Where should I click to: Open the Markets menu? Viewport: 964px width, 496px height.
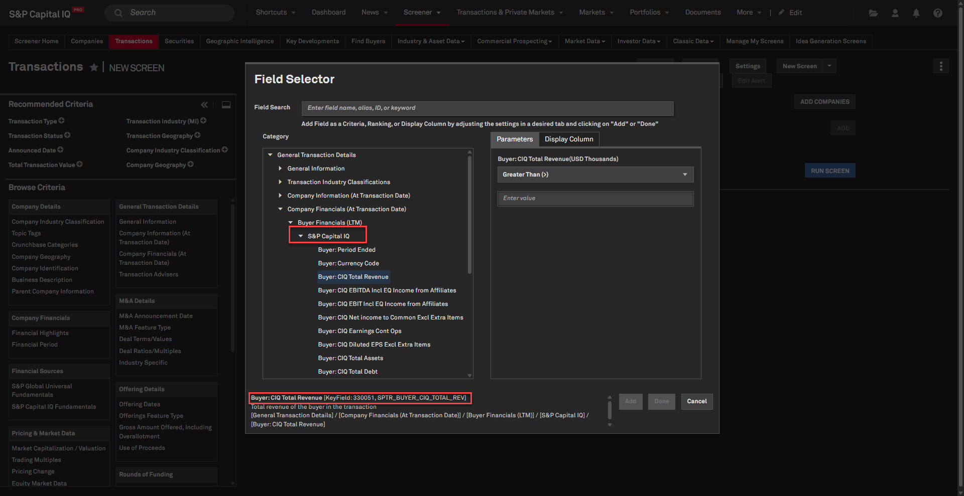pyautogui.click(x=596, y=13)
